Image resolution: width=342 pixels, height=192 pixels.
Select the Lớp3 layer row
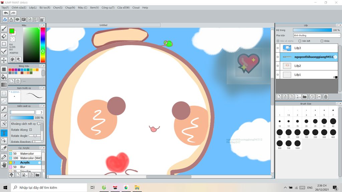307,48
